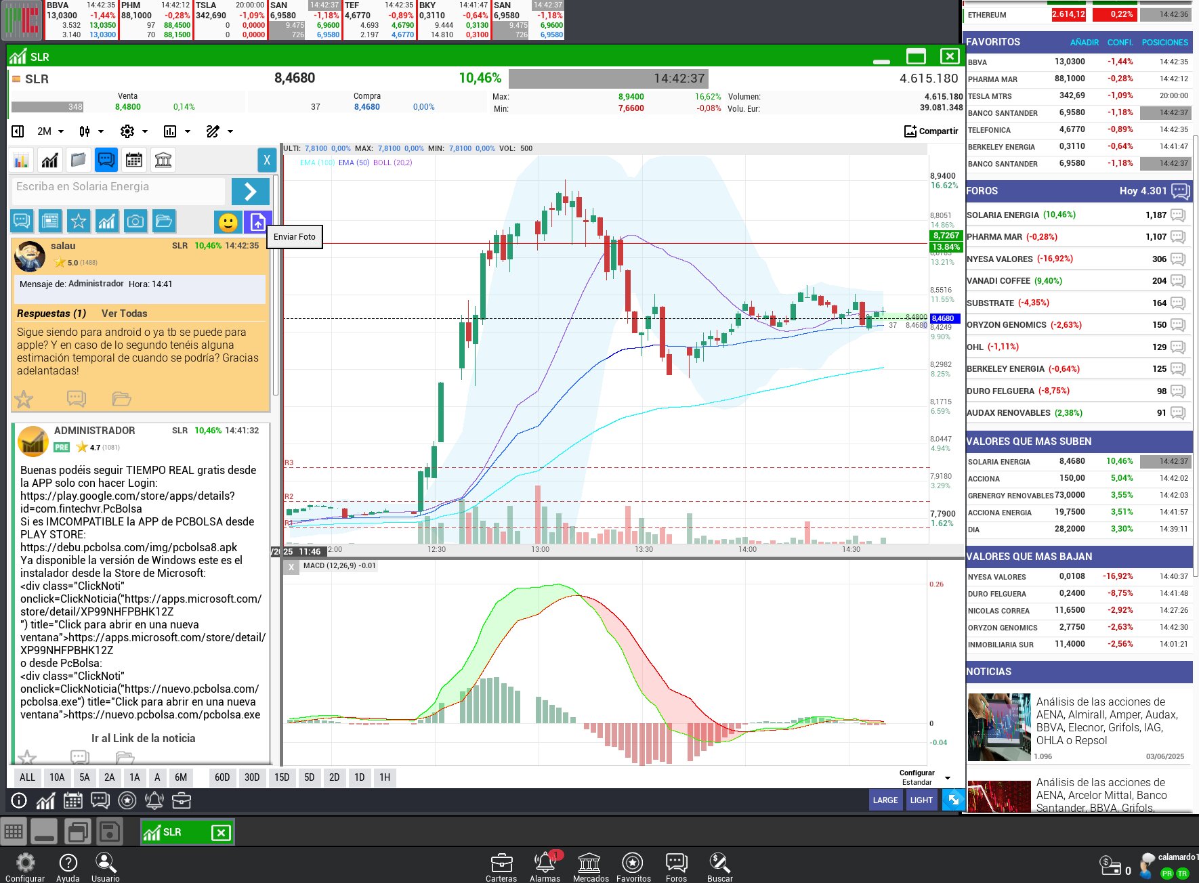Open Buscar search in the bottom menu
The image size is (1199, 883).
(x=719, y=867)
